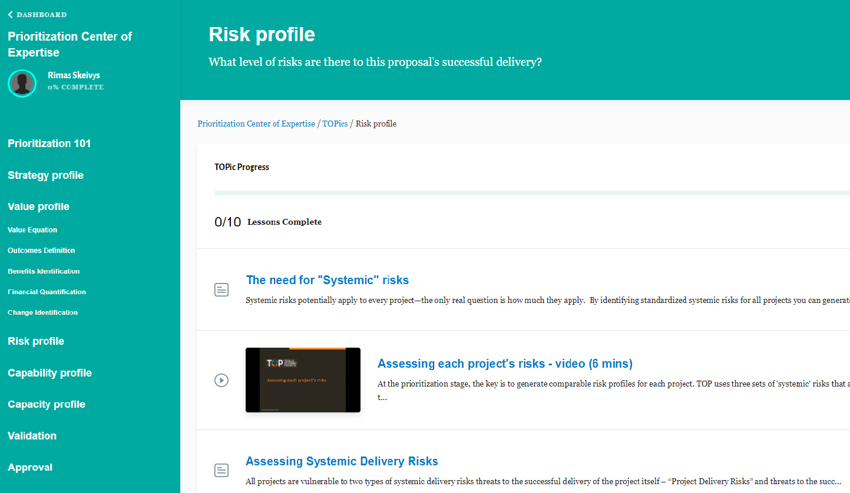Viewport: 850px width, 493px height.
Task: Click the play icon beside video lesson
Action: pyautogui.click(x=221, y=380)
